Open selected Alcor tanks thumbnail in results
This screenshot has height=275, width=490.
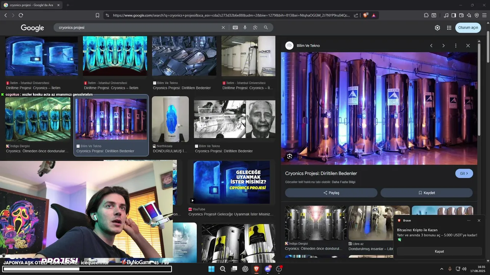(x=111, y=119)
